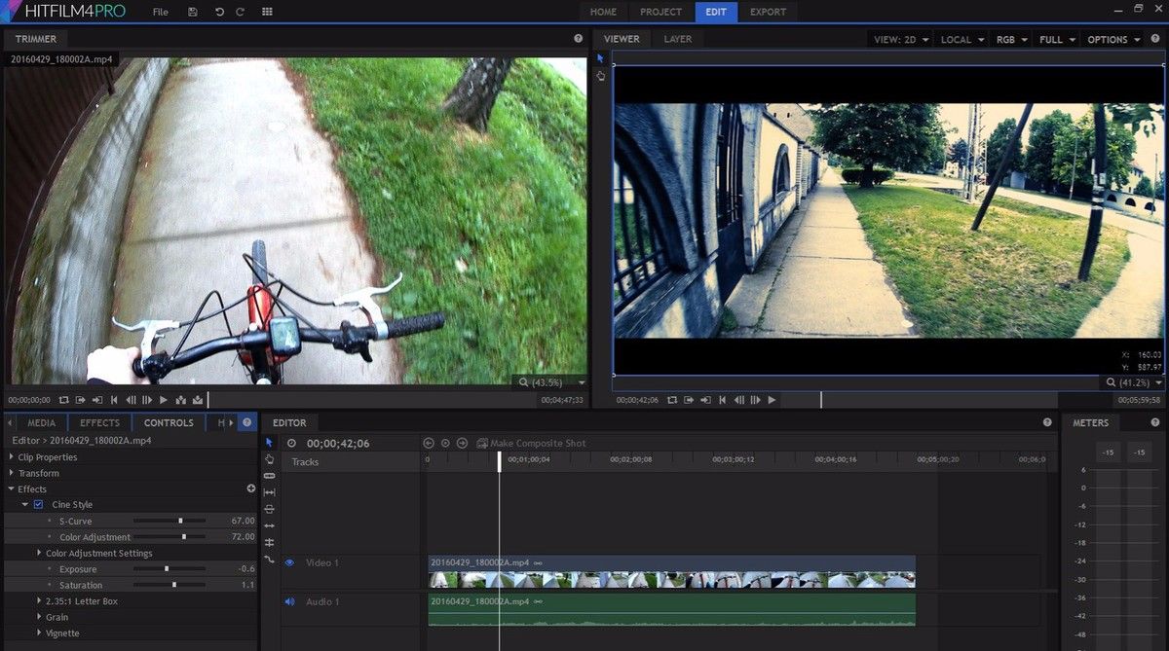Viewport: 1169px width, 651px height.
Task: Set the Trimmer in point
Action: coord(81,400)
